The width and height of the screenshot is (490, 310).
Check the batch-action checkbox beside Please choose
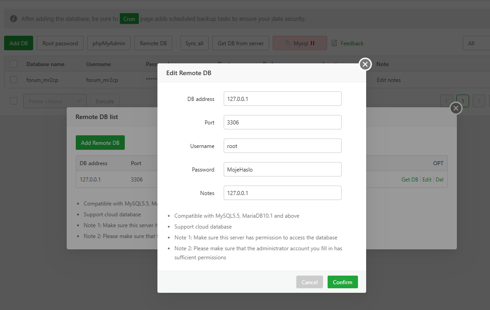click(x=14, y=101)
